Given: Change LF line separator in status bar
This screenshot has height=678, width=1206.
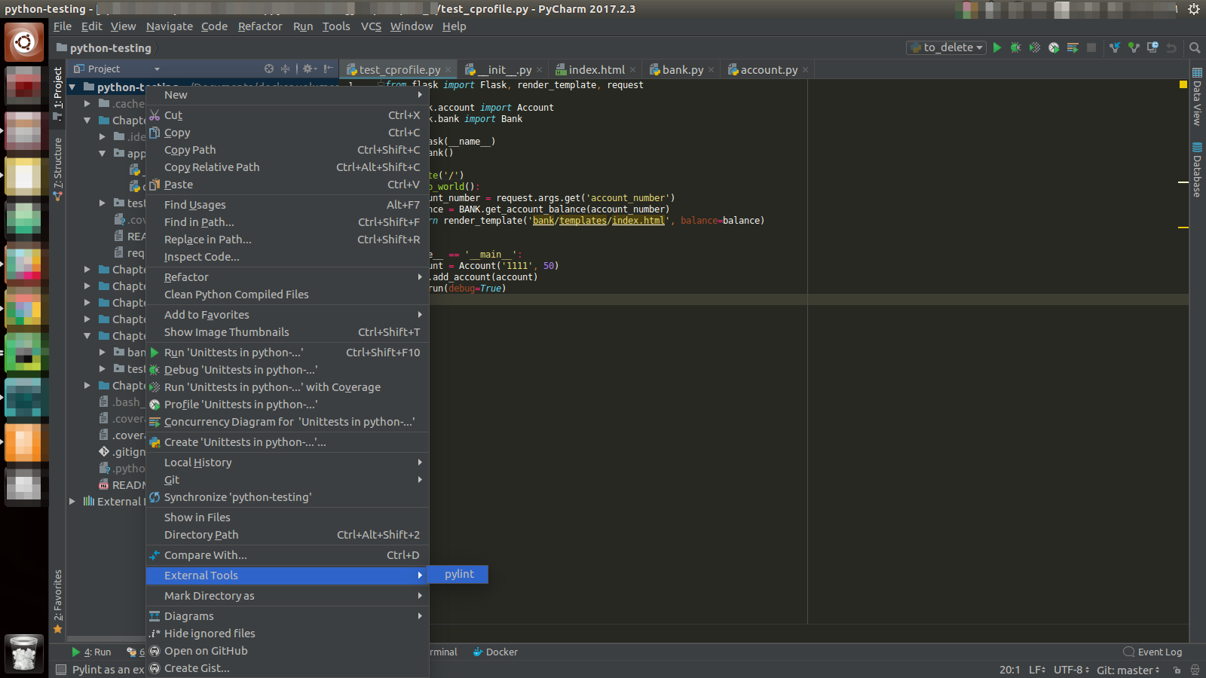Looking at the screenshot, I should tap(1037, 670).
